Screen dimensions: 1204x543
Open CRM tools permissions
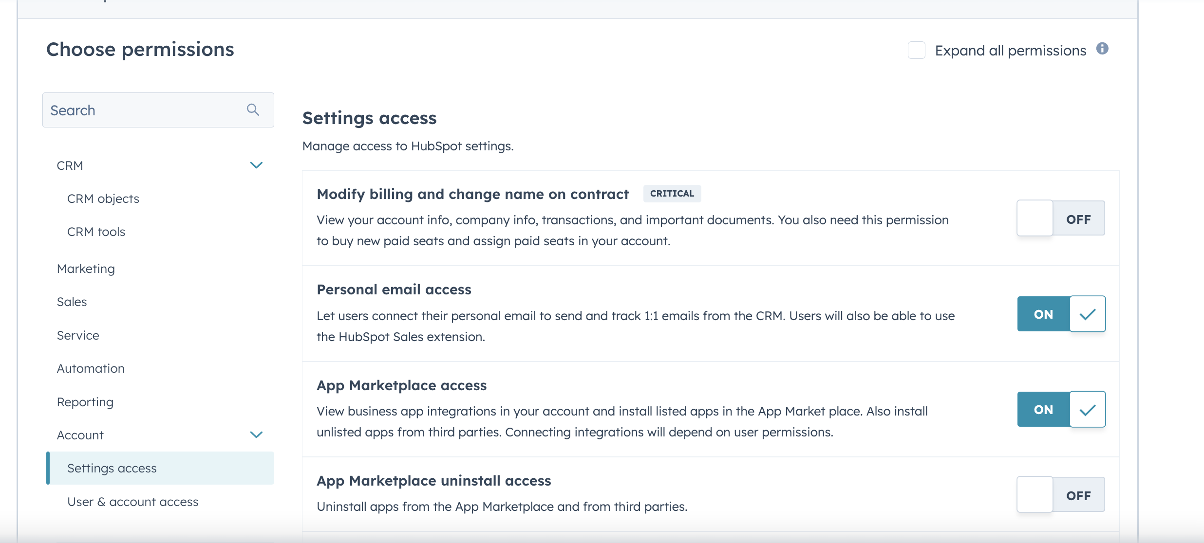pos(96,232)
